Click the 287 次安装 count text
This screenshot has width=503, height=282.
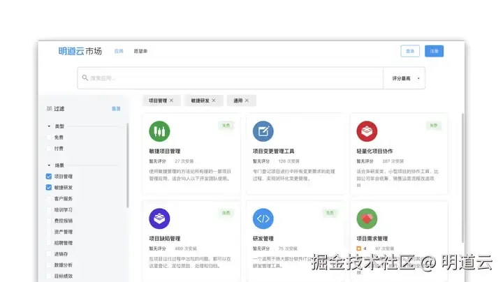[393, 161]
